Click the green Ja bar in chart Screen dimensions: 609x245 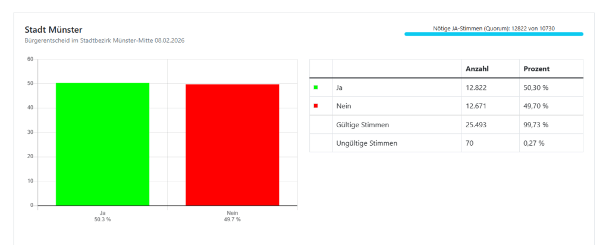(x=102, y=144)
